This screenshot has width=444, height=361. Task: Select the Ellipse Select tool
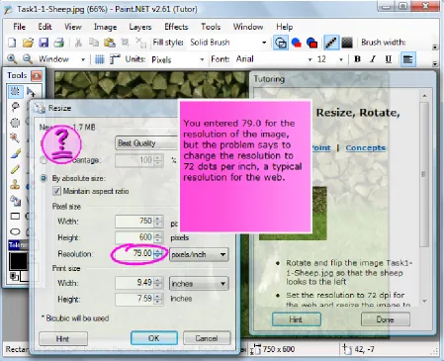pyautogui.click(x=15, y=123)
